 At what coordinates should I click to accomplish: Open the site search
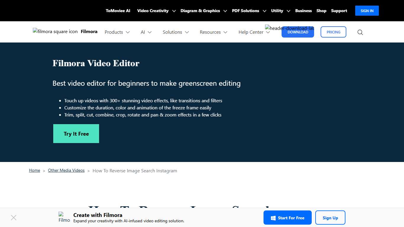360,32
